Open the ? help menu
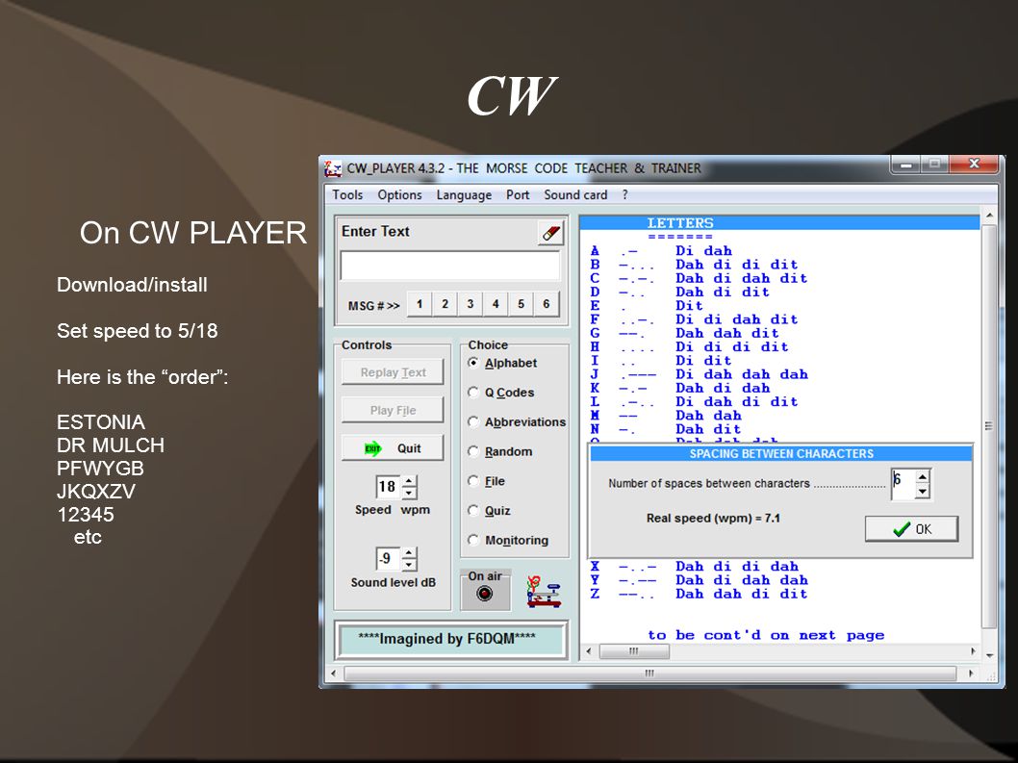The image size is (1018, 763). pyautogui.click(x=624, y=194)
